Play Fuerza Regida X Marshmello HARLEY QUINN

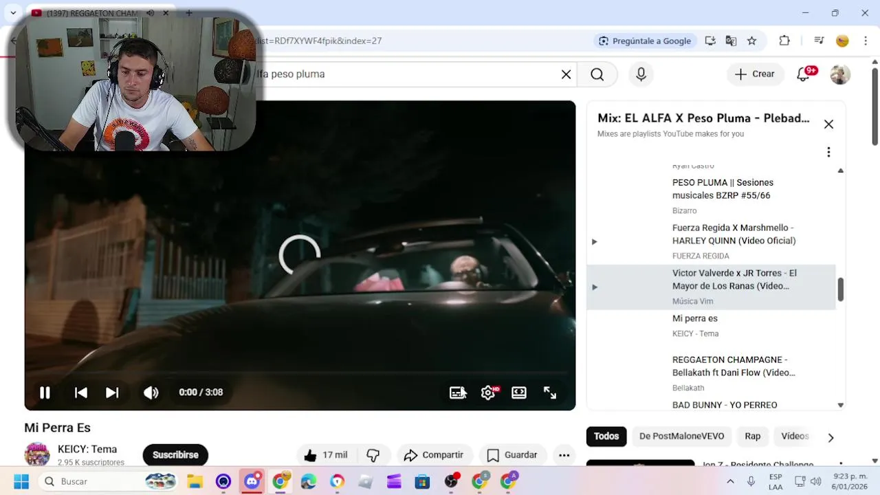[x=711, y=241]
